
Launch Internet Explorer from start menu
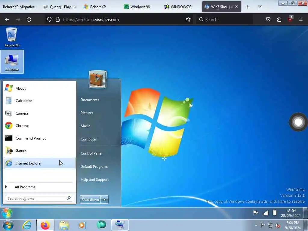click(39, 163)
